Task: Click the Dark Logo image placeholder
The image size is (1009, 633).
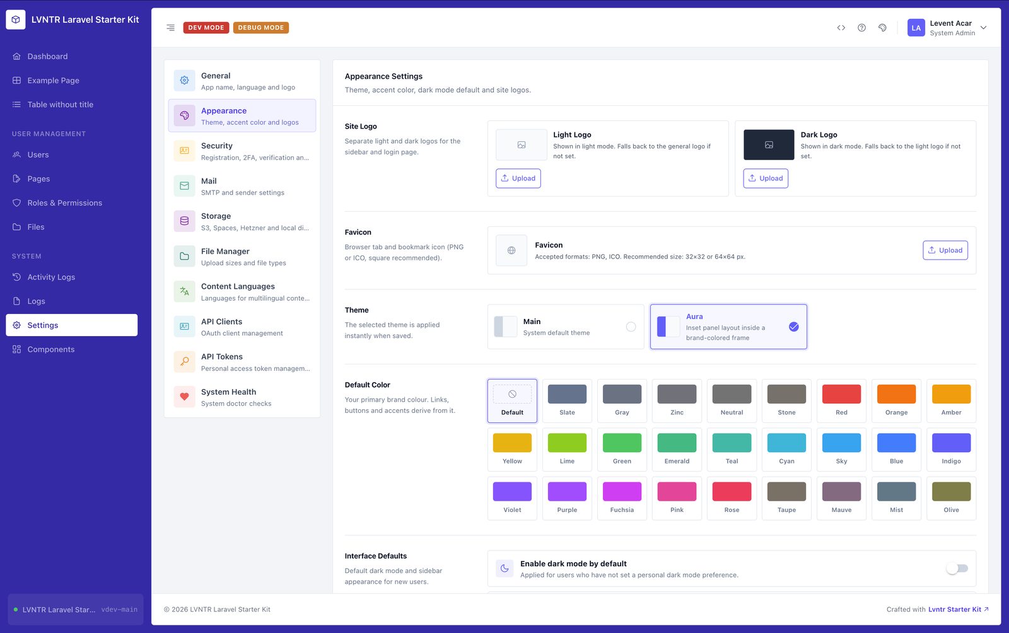Action: tap(769, 145)
